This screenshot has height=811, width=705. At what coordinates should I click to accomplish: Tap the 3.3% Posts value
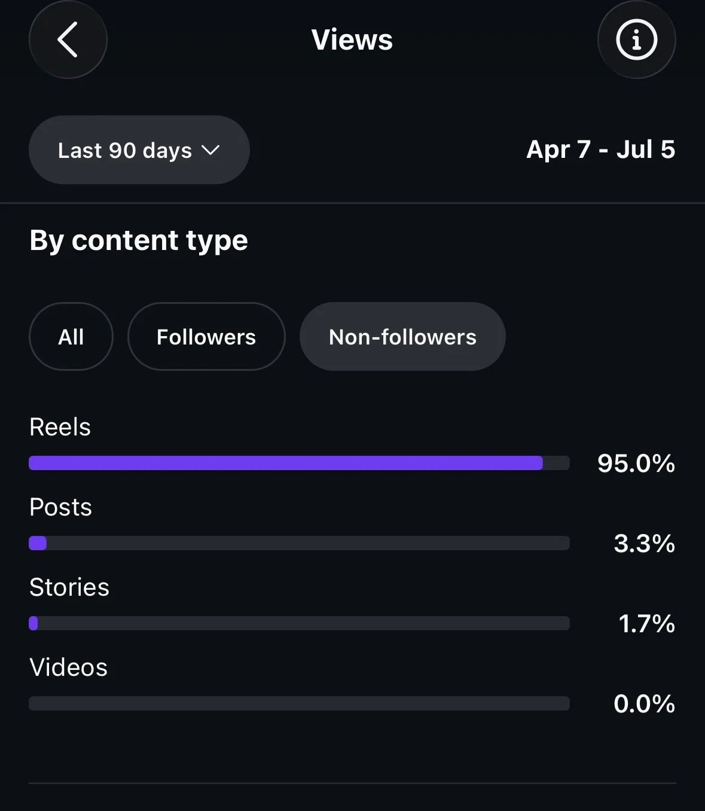645,544
